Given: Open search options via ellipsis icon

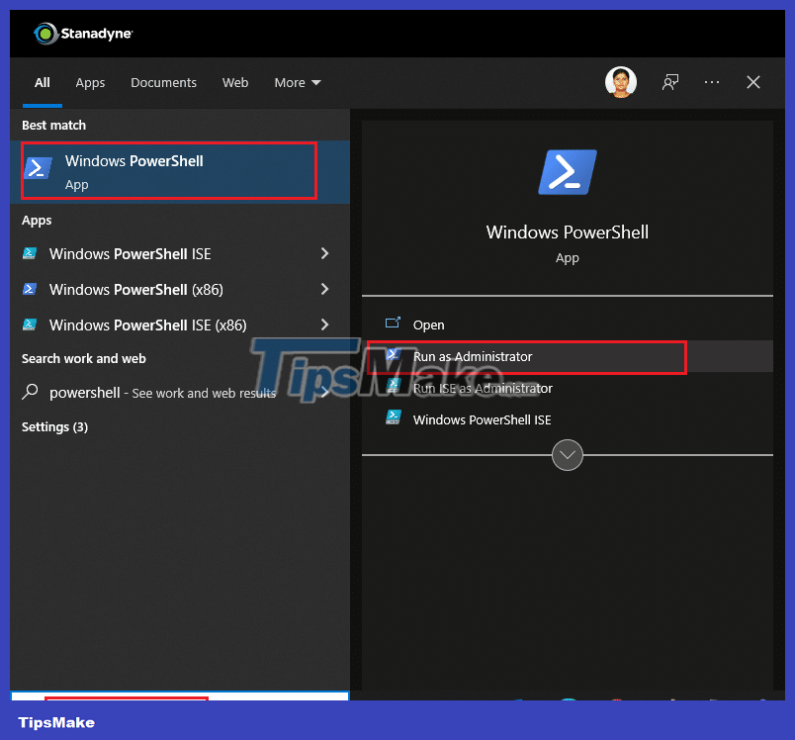Looking at the screenshot, I should pos(711,82).
